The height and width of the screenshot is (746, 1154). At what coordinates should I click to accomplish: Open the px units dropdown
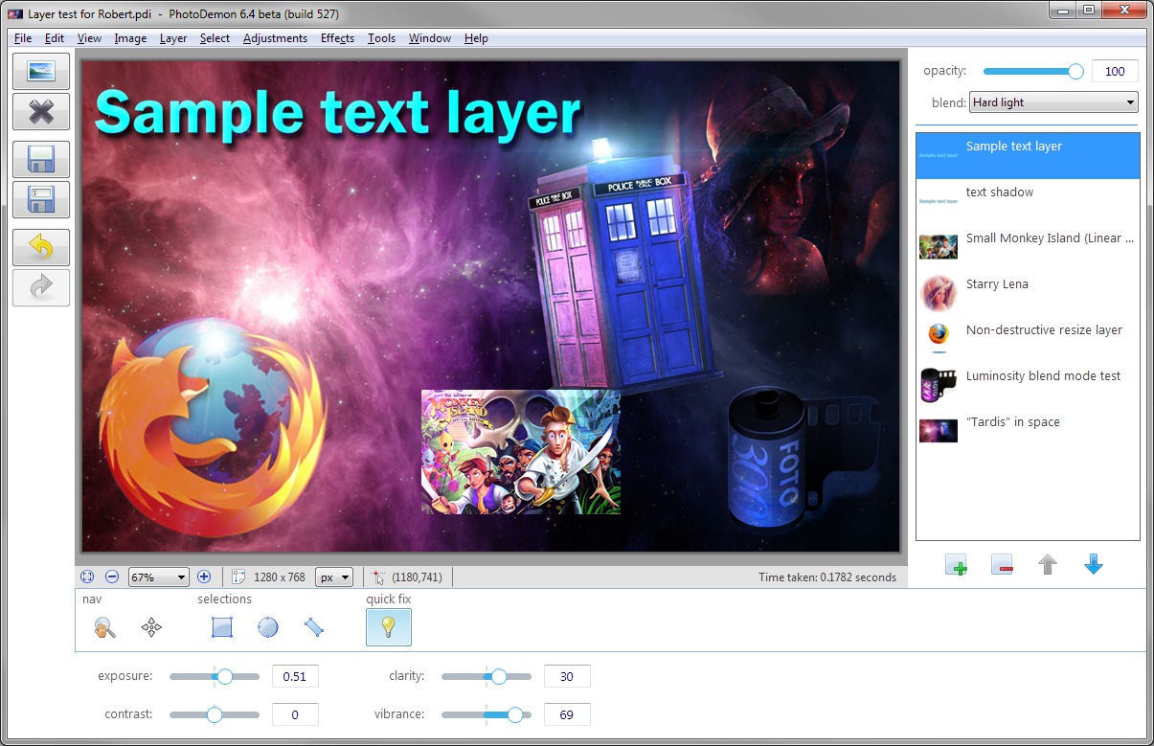click(x=334, y=577)
